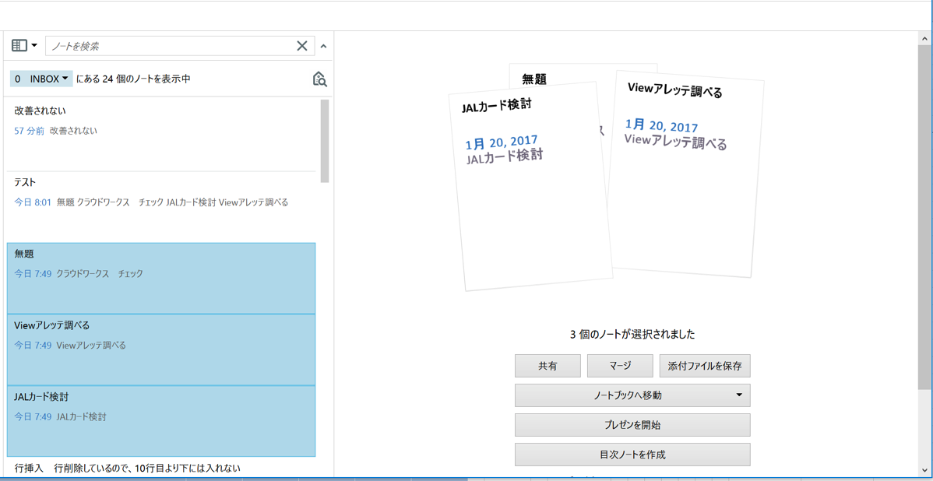The image size is (933, 481).
Task: Select the JALカード検討 note in the list
Action: [x=161, y=421]
